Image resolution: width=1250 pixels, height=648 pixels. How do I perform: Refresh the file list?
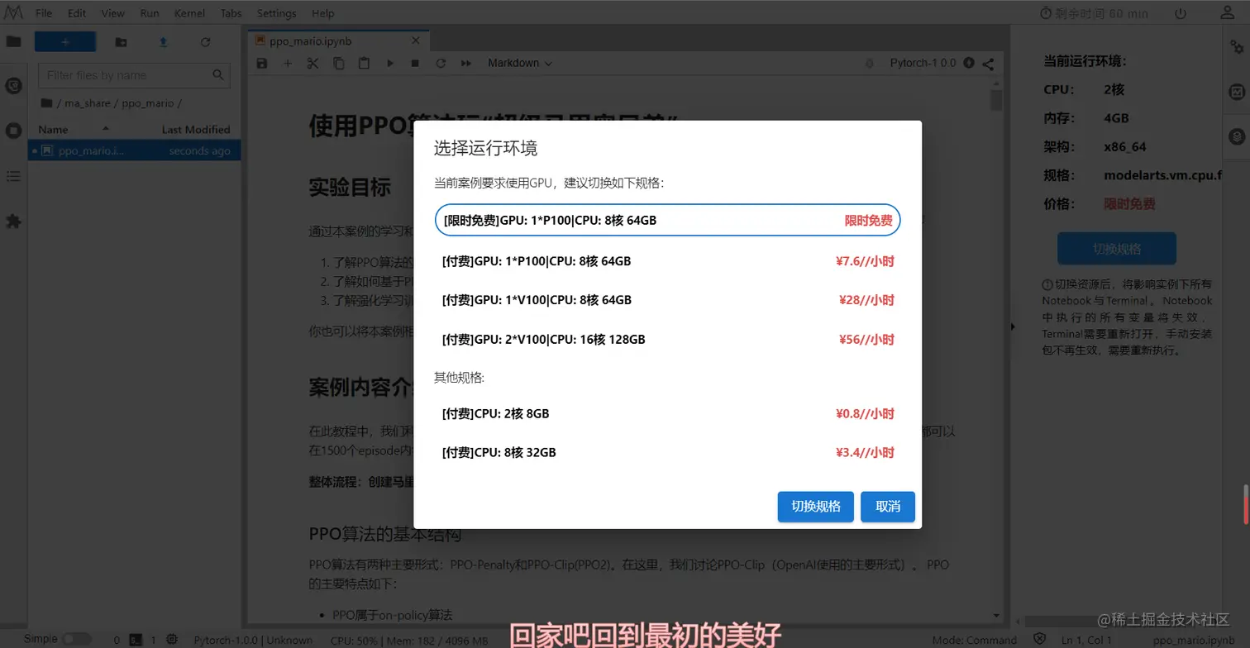(205, 42)
